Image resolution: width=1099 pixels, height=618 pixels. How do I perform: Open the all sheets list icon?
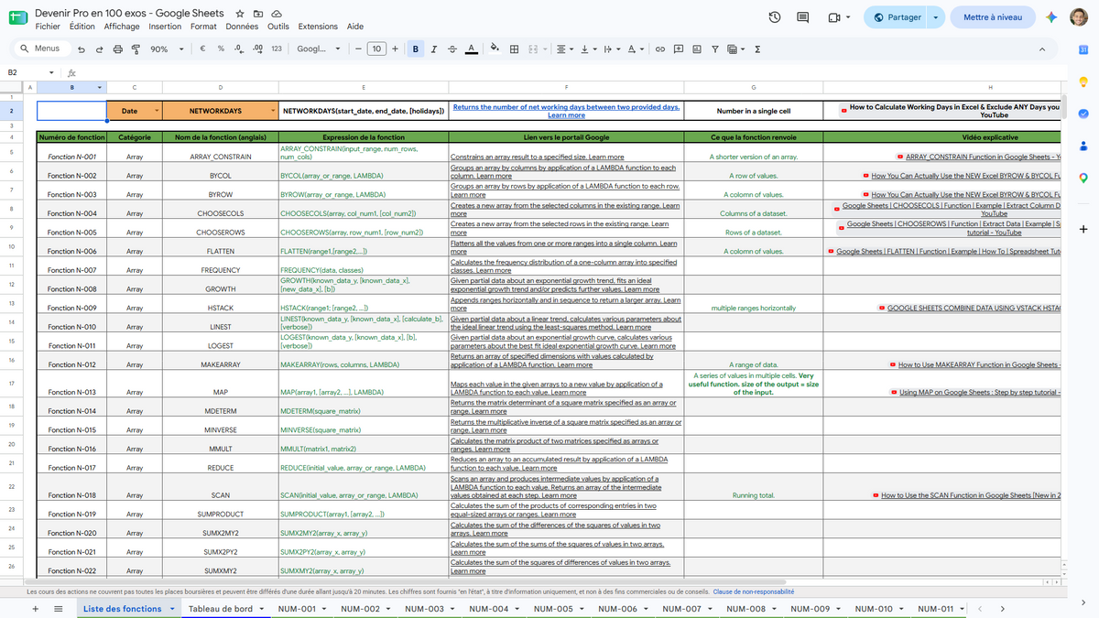click(59, 609)
